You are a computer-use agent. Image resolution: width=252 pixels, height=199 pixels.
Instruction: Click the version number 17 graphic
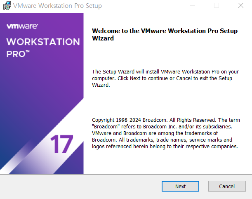click(x=62, y=144)
